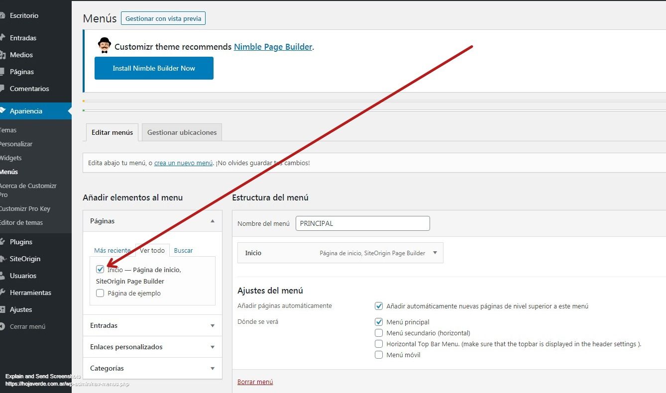Select the Más reciente tab
The width and height of the screenshot is (666, 393).
(x=112, y=250)
